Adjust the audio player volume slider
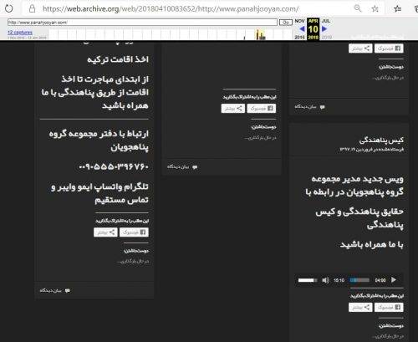The image size is (418, 342). [308, 280]
